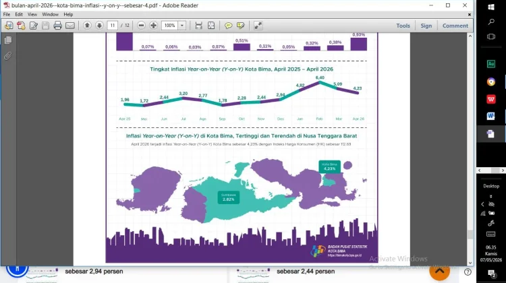Open the Tools pane
506x283 pixels.
click(403, 26)
